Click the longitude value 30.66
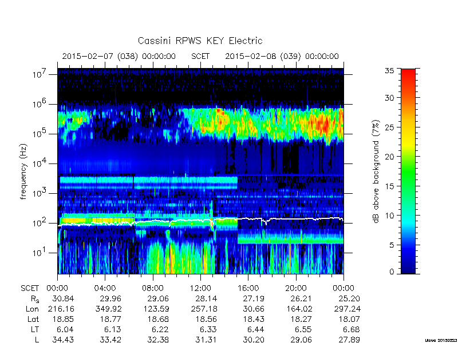The image size is (458, 343). pyautogui.click(x=254, y=309)
